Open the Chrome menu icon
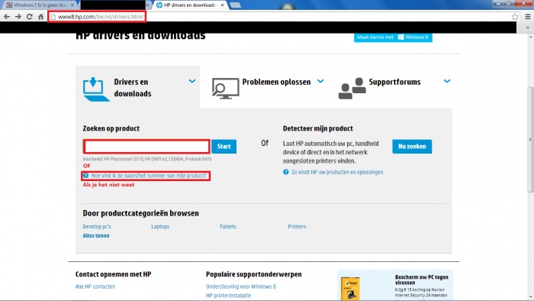The height and width of the screenshot is (301, 534). 528,16
